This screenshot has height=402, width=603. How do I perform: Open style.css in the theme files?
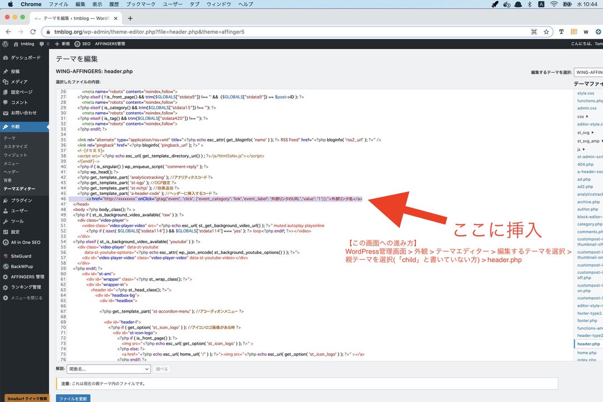[x=586, y=93]
